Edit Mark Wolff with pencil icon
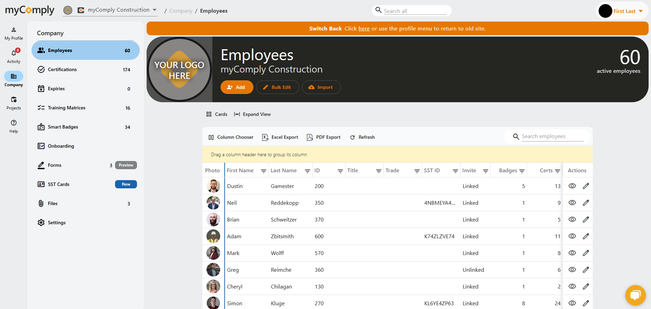 (x=586, y=253)
